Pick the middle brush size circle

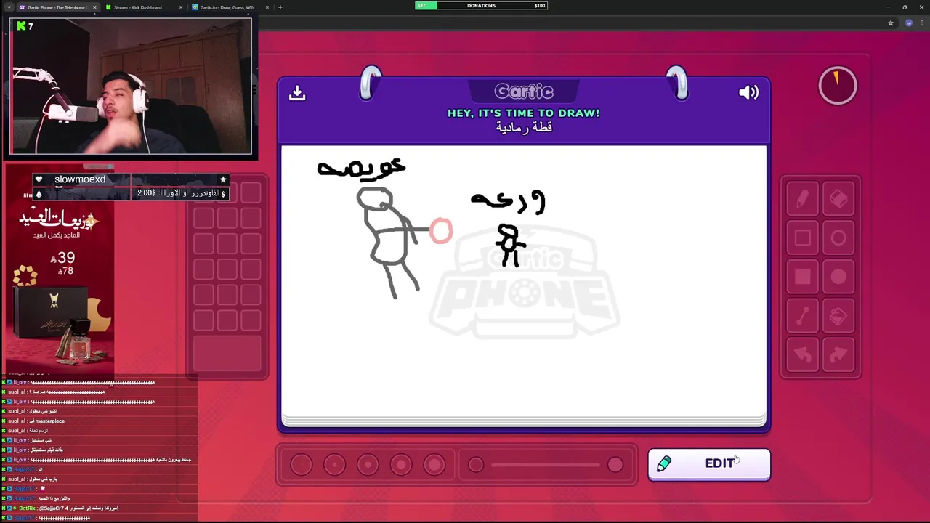click(368, 465)
